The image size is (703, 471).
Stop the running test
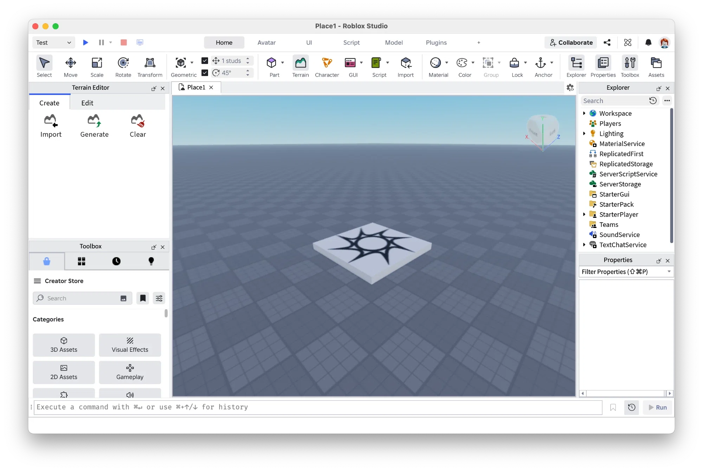123,43
